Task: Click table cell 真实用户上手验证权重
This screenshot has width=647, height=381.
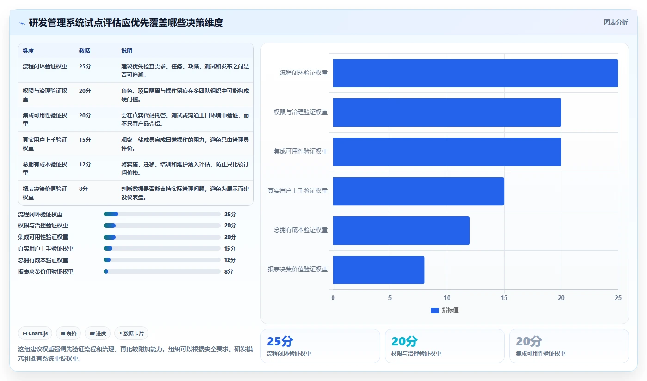Action: 45,144
